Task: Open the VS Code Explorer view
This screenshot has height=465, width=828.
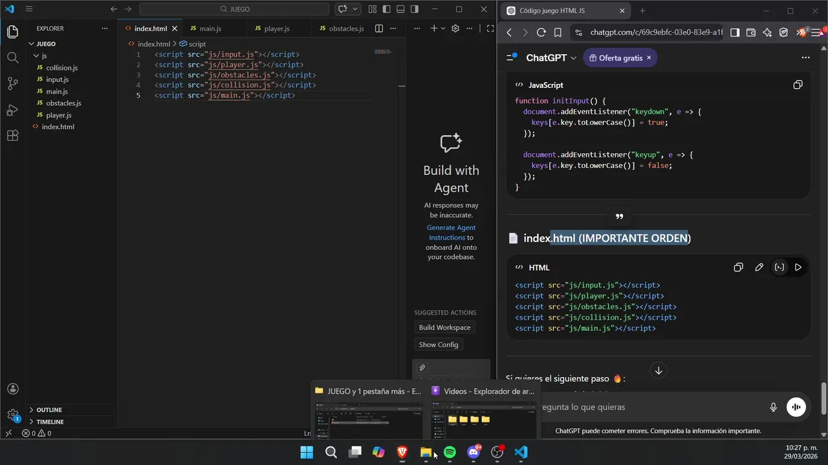Action: click(x=12, y=32)
